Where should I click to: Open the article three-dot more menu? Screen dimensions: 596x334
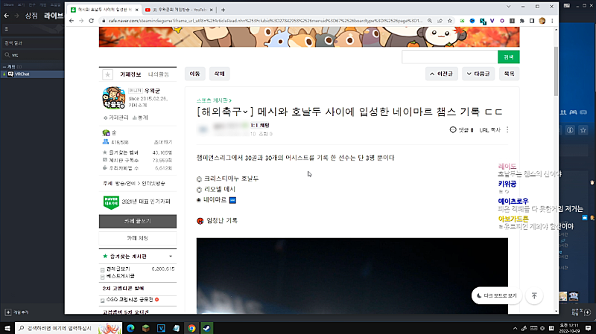pos(507,129)
